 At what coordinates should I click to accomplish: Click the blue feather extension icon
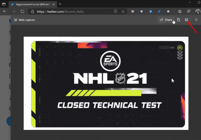(x=159, y=11)
